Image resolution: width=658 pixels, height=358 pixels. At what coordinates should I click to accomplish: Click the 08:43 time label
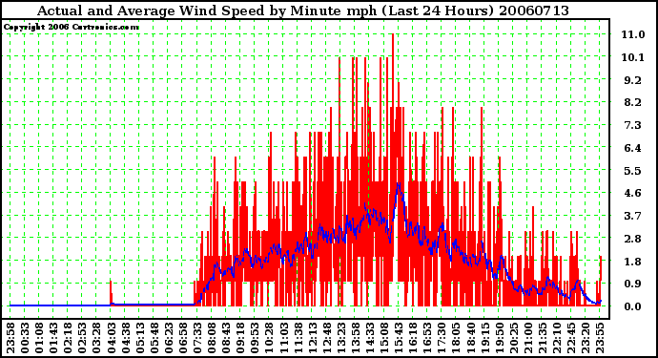tap(226, 338)
